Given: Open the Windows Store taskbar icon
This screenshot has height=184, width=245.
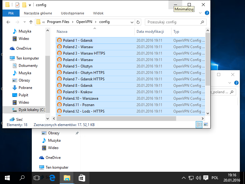Looking at the screenshot, I should pyautogui.click(x=82, y=178).
